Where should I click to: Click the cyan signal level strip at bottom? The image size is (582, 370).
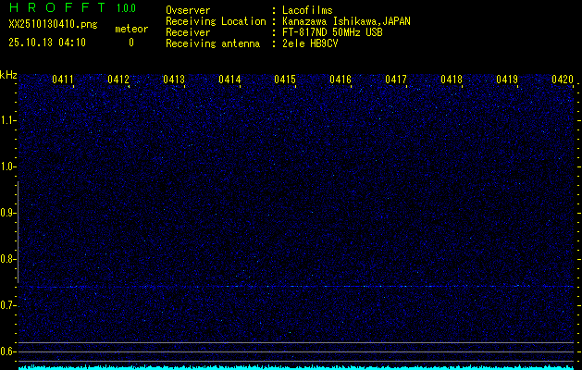pyautogui.click(x=296, y=366)
